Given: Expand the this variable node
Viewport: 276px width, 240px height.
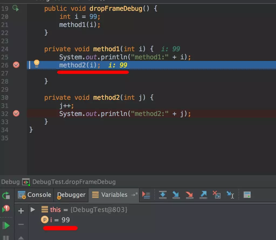Looking at the screenshot, I should (x=32, y=210).
